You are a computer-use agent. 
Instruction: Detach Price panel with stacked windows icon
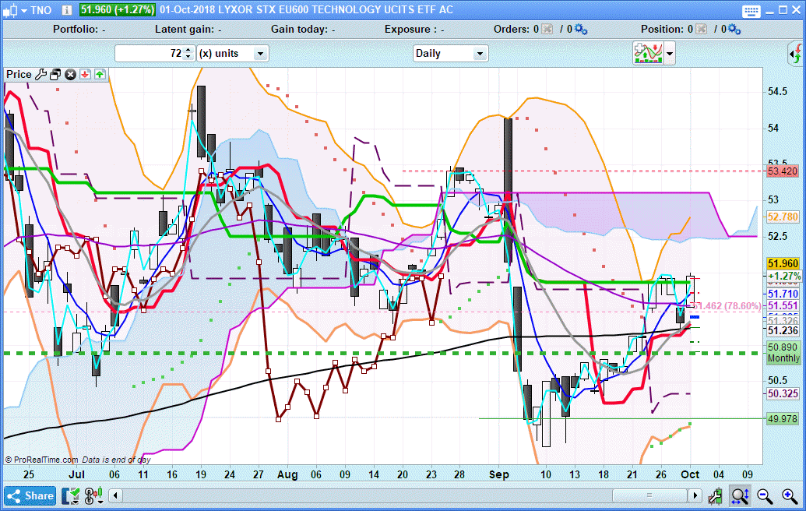point(55,74)
